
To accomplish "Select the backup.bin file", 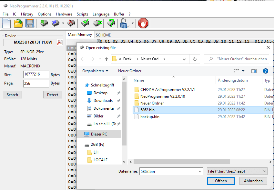I will click(x=150, y=117).
